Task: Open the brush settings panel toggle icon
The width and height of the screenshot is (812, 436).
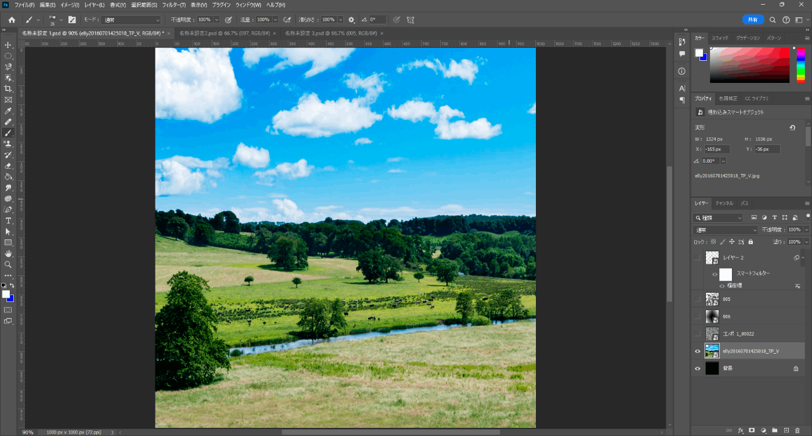Action: (72, 20)
